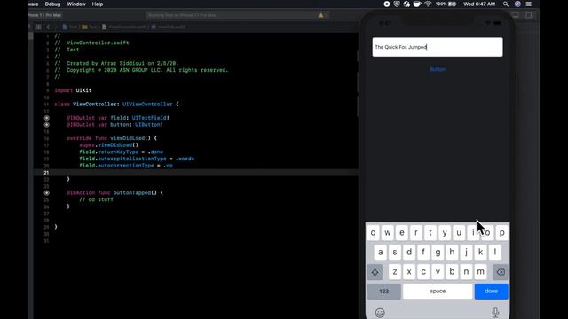Go back with the jump bar back arrow
Image resolution: width=568 pixels, height=319 pixels.
coord(48,27)
